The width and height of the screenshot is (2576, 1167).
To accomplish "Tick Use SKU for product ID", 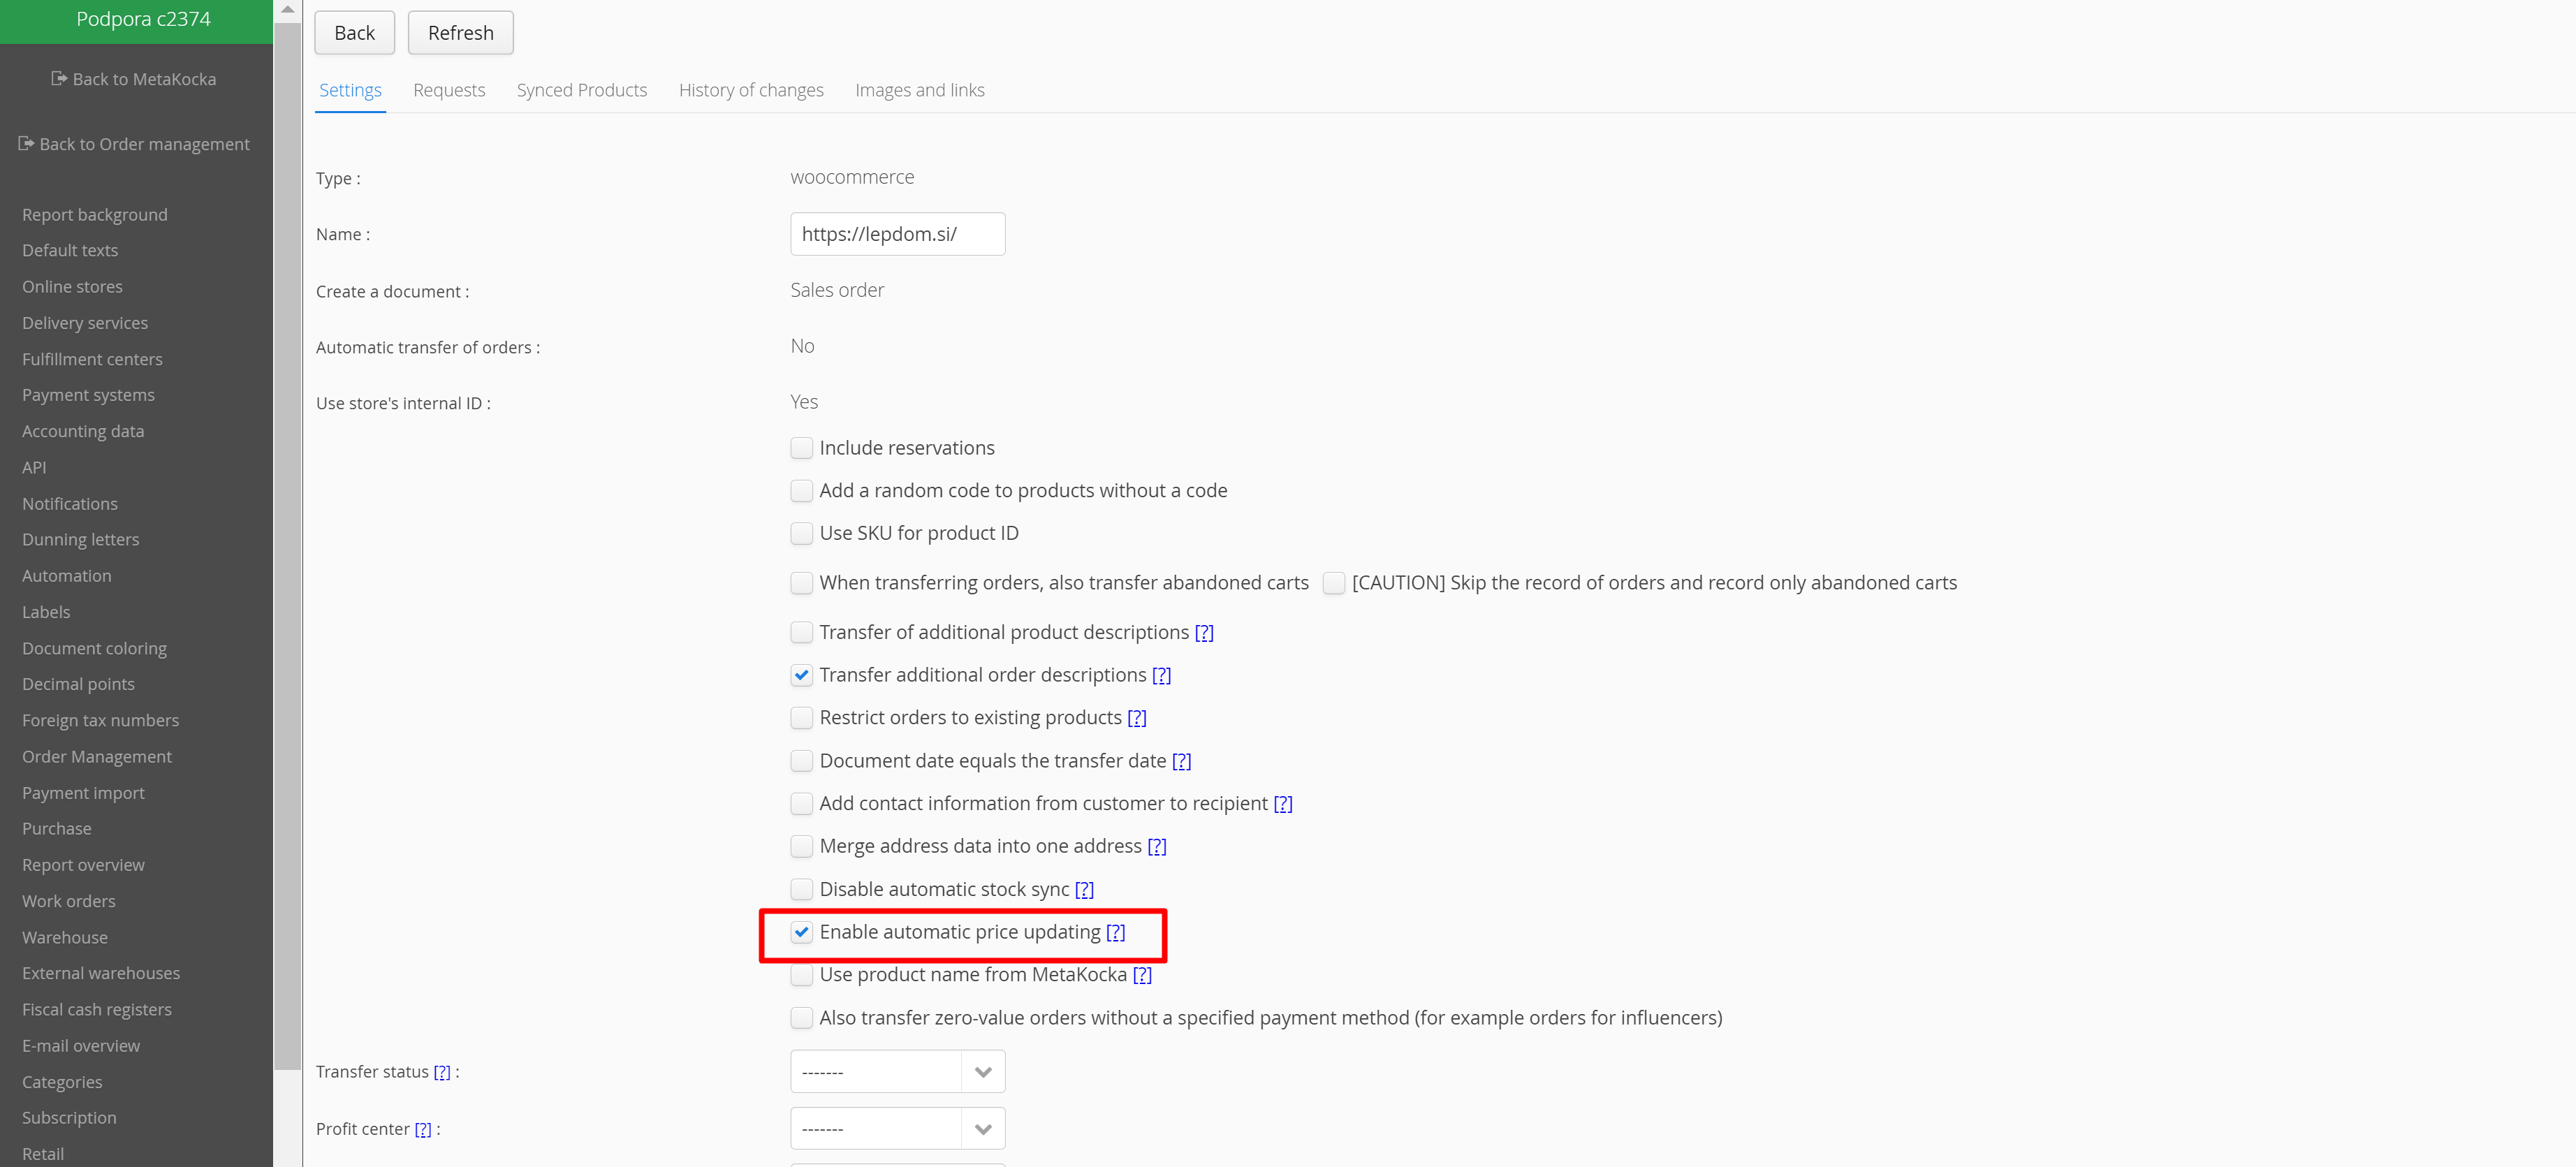I will 801,533.
